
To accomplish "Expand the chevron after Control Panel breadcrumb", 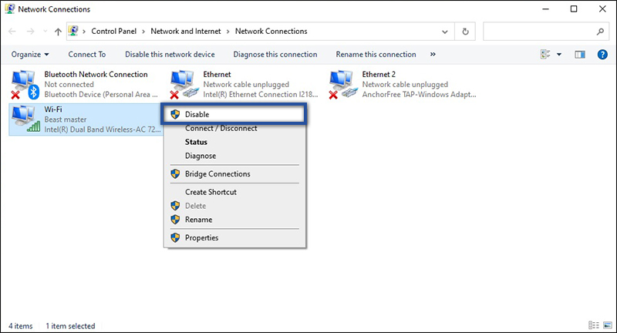I will [x=143, y=32].
